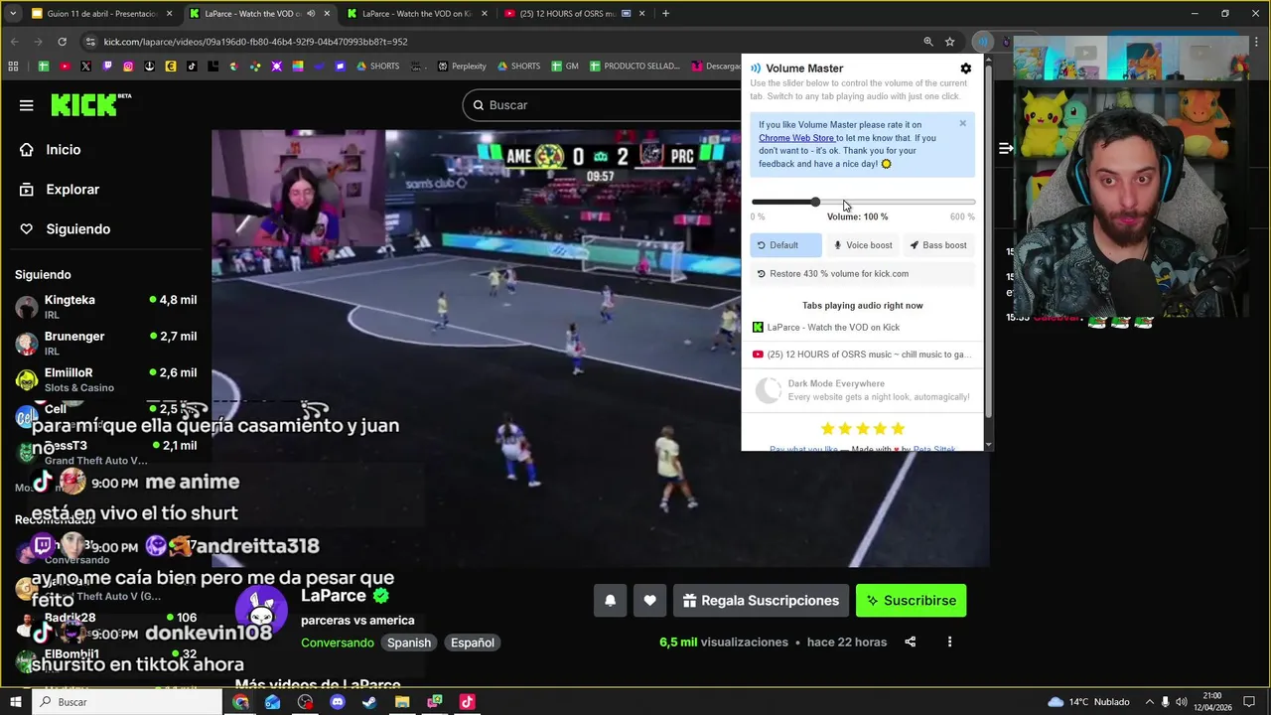
Task: Click the KICK logo
Action: click(90, 104)
